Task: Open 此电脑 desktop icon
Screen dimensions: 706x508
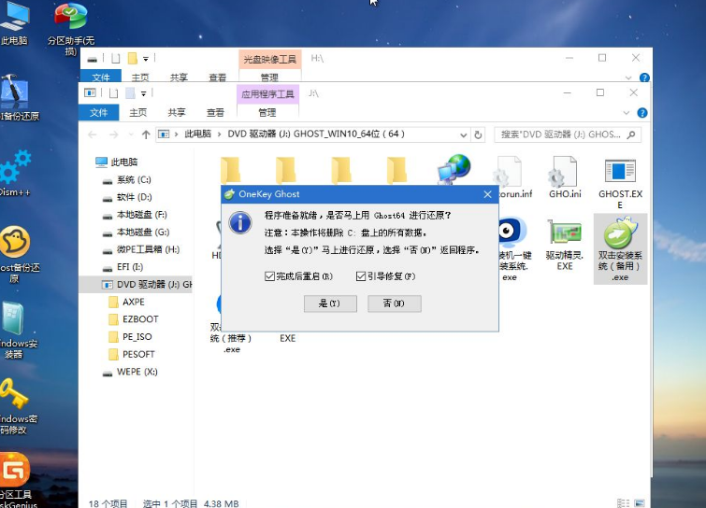Action: pos(14,22)
